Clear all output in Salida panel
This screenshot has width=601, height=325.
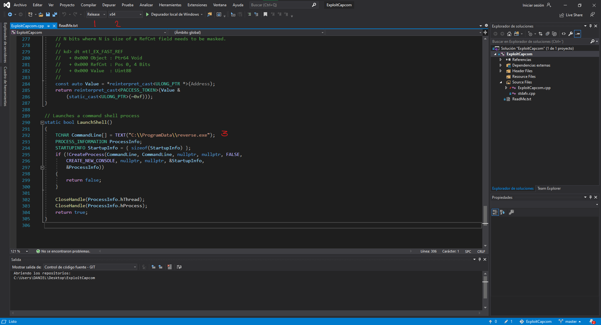[x=170, y=267]
